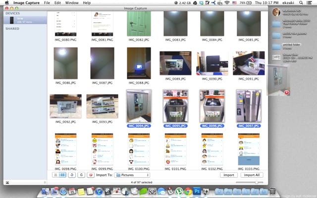Select thumbnail IMG_0091.JPG
Viewport: 317px width, 198px height.
249,63
